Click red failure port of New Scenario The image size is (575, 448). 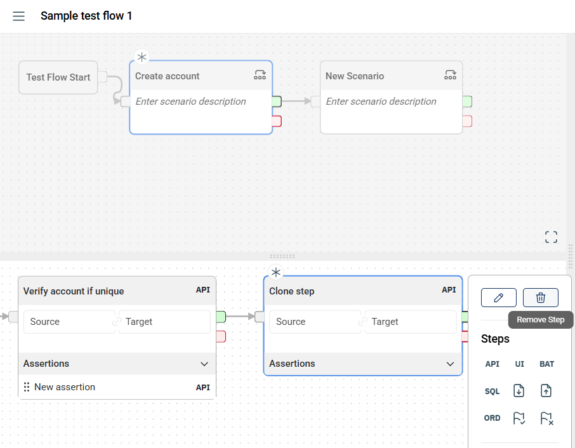467,121
